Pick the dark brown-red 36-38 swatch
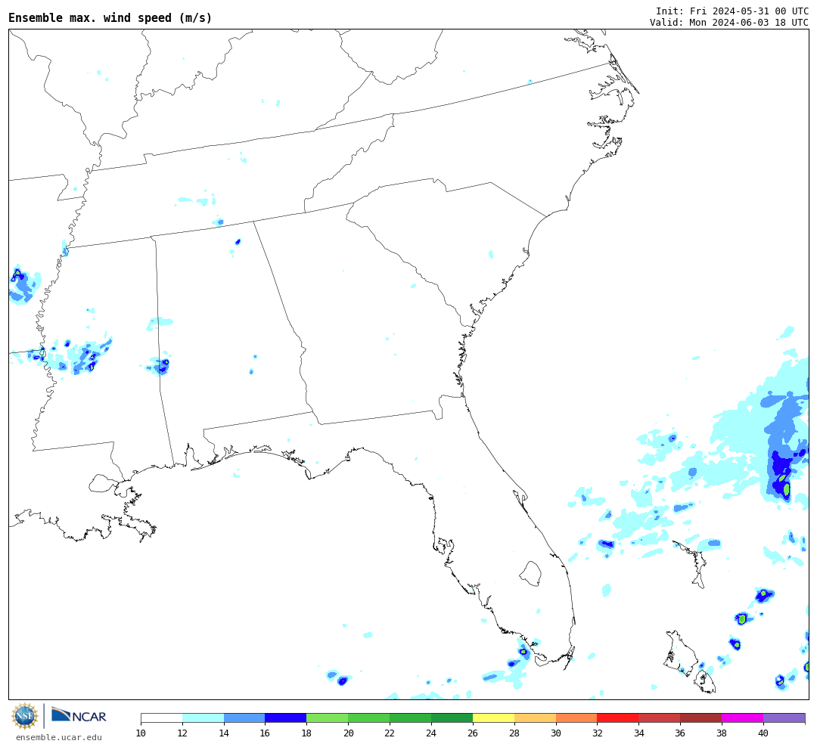Screen dimensions: 817x747 (701, 718)
